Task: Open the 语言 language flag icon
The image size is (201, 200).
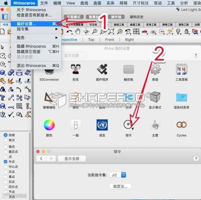Action: (102, 125)
